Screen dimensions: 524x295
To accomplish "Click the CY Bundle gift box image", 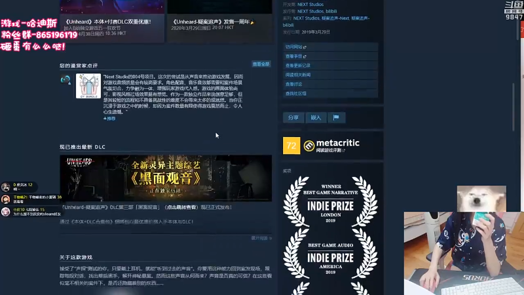I will point(88,86).
